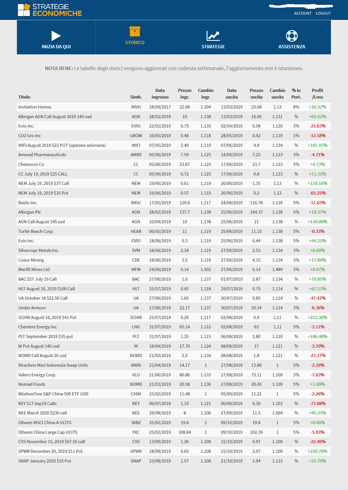Click PLT September 2019 $35 put
348x490 pixels.
click(45, 336)
